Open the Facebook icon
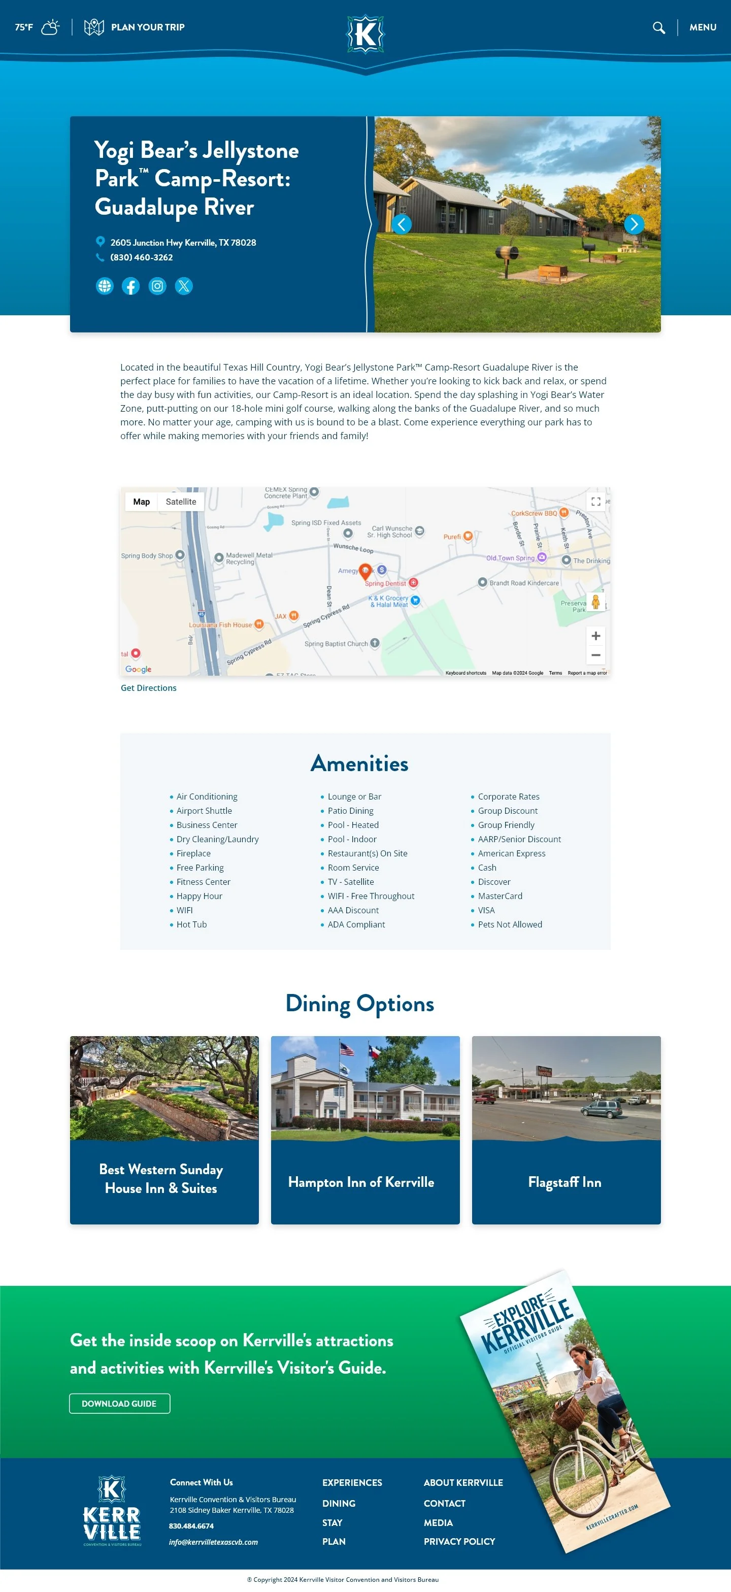The height and width of the screenshot is (1592, 731). coord(130,286)
